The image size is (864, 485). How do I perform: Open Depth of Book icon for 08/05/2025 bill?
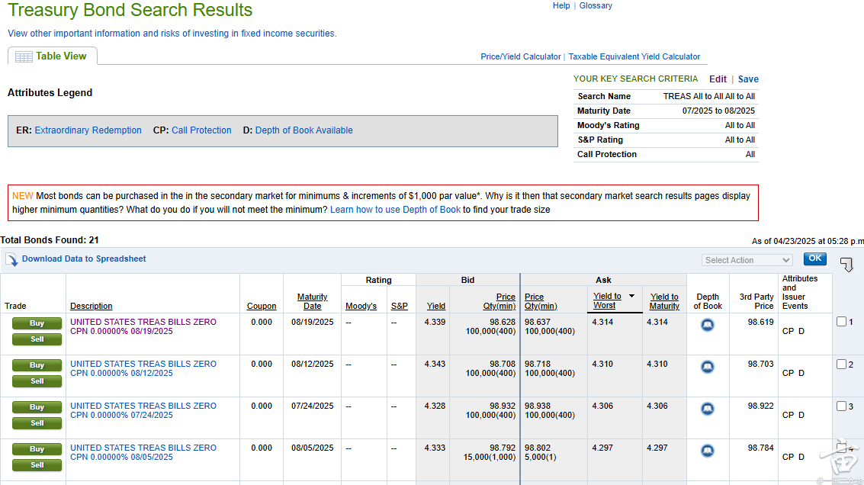pos(708,451)
